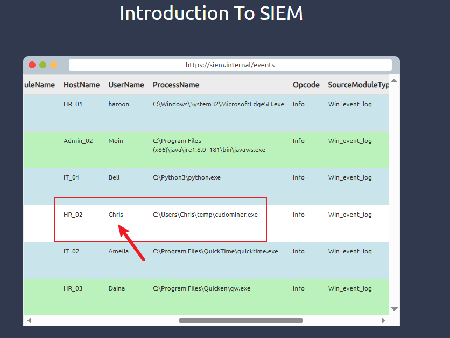
Task: Click the yellow window dot
Action: [54, 65]
